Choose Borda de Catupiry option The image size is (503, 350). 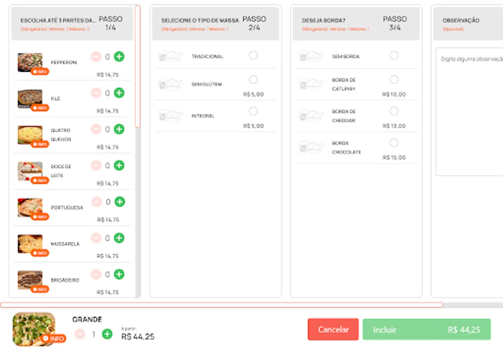coord(394,80)
